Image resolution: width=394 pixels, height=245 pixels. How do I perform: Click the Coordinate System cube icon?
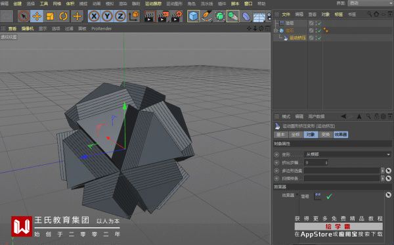(134, 16)
